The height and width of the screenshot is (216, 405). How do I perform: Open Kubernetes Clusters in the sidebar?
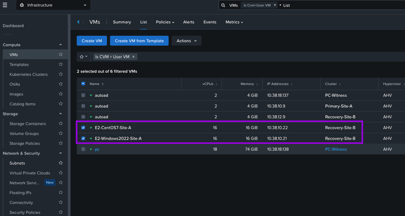pos(29,74)
